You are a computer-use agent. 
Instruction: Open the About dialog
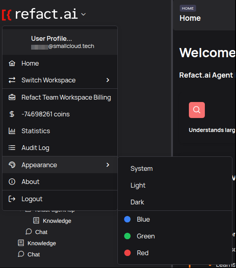60,182
